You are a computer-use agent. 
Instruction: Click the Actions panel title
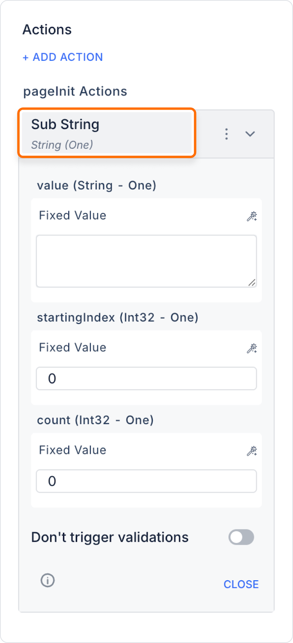click(x=47, y=30)
